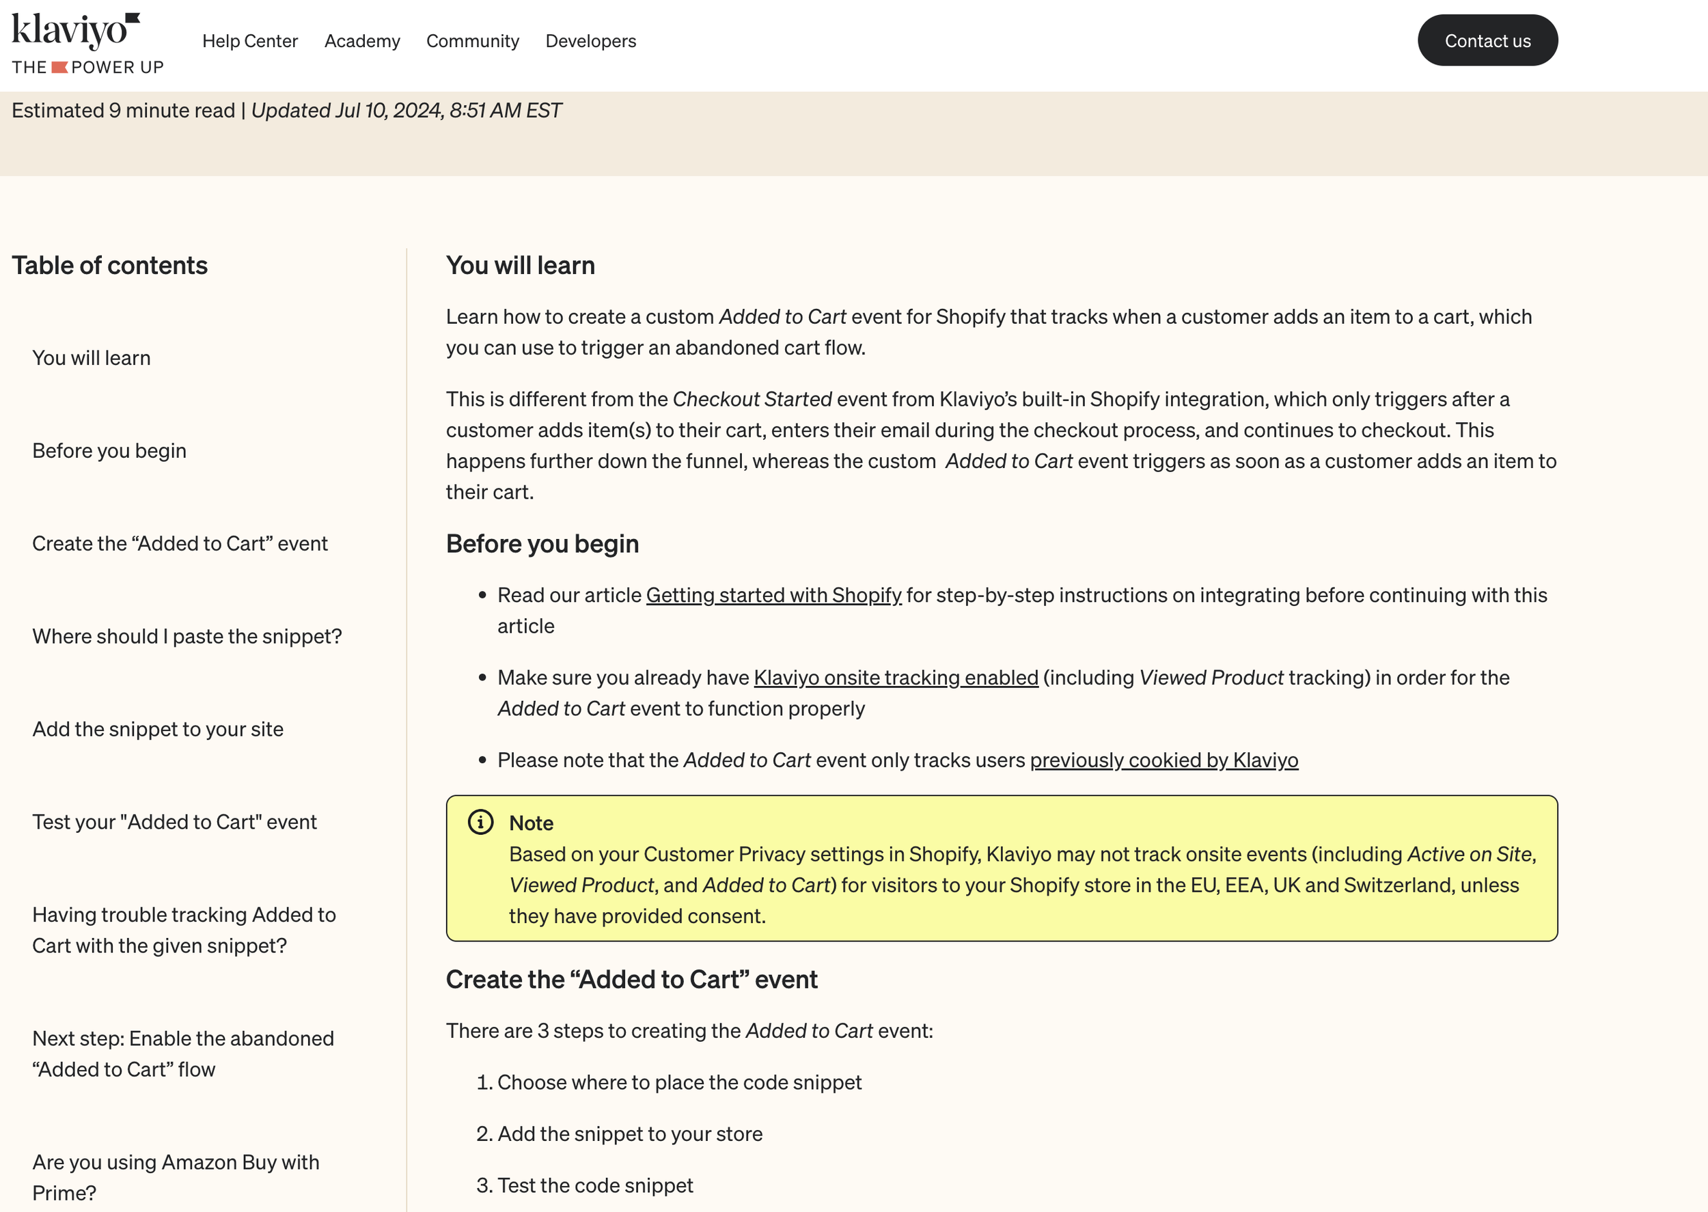Go to Create the Added to Cart event entry
Screen dimensions: 1708x1212
180,543
